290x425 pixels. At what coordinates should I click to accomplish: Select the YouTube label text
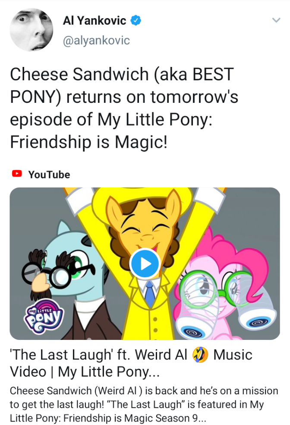[48, 174]
